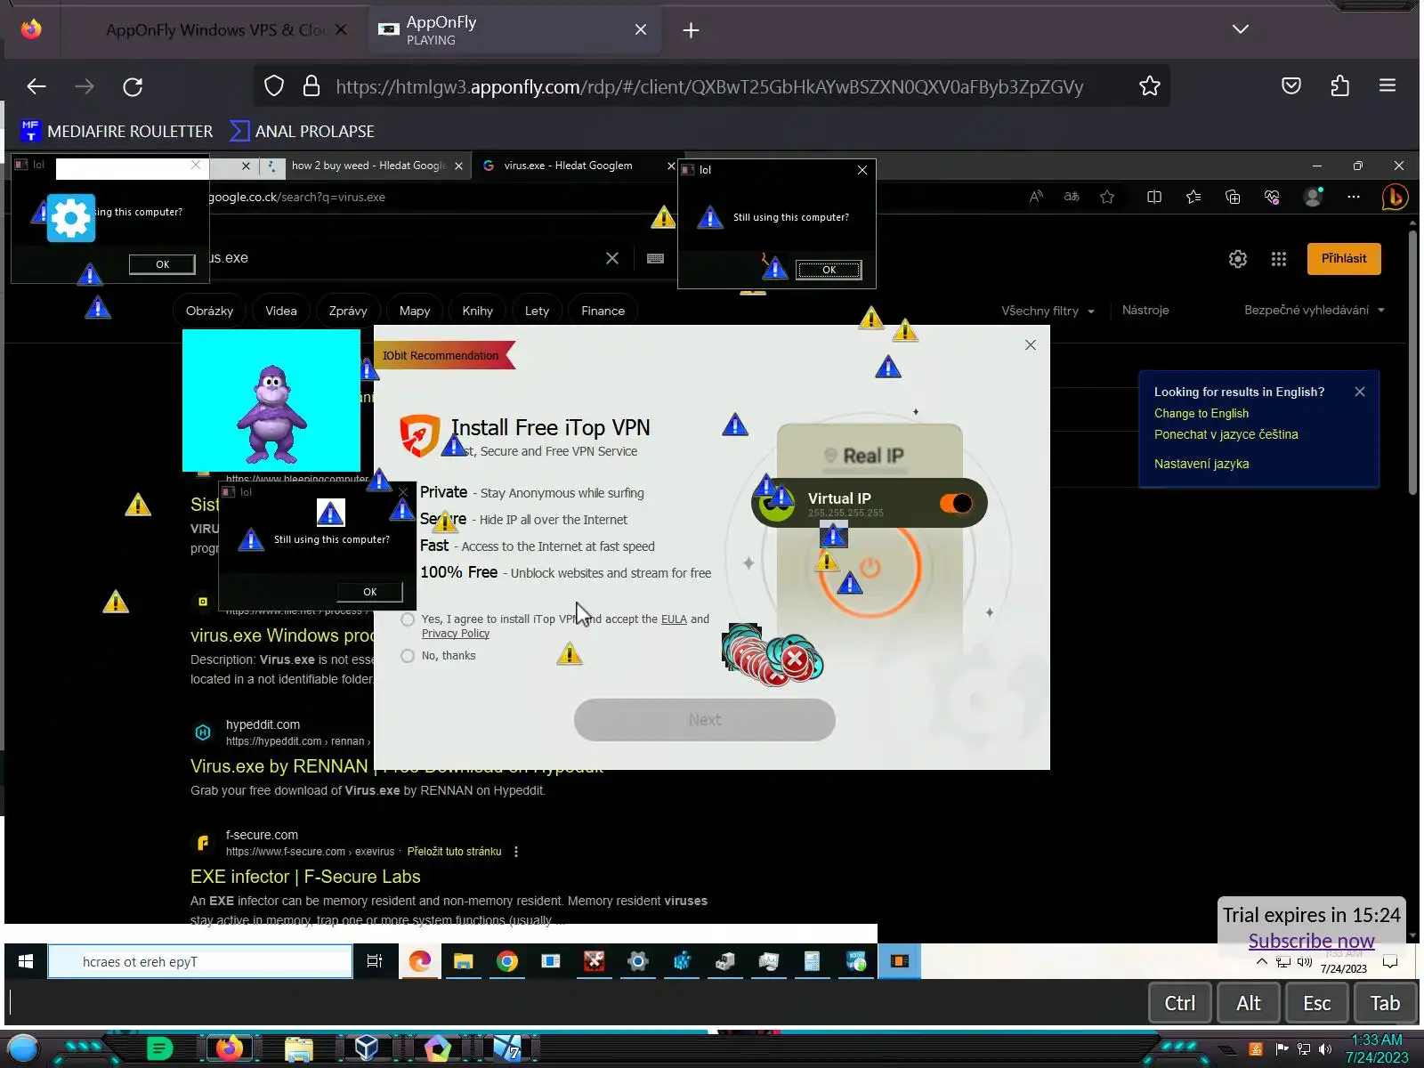Viewport: 1424px width, 1068px height.
Task: Open the EULA link
Action: pyautogui.click(x=674, y=619)
